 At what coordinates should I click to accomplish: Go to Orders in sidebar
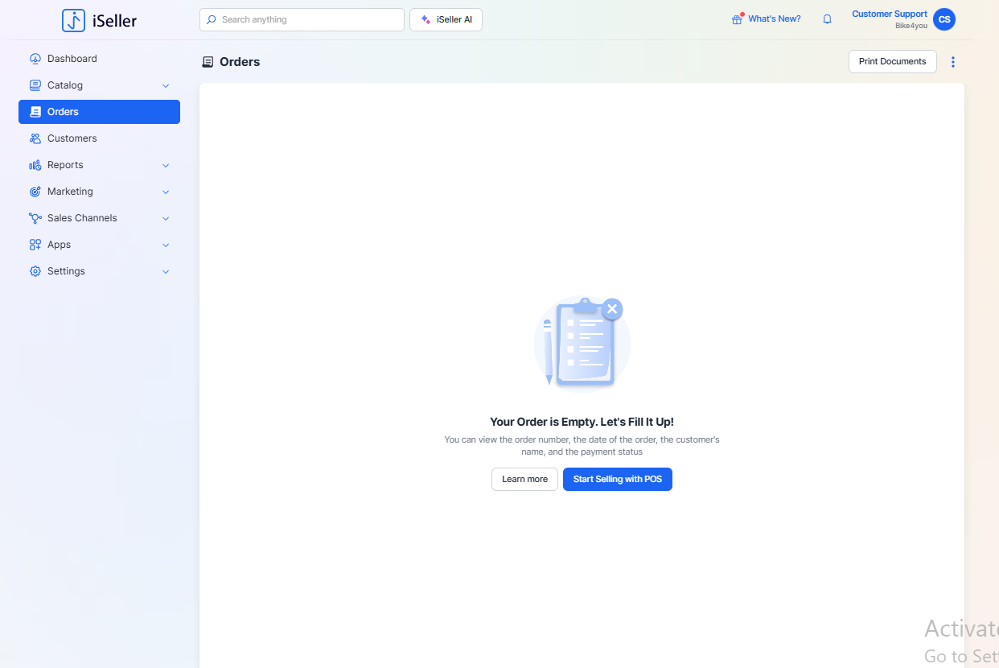[x=63, y=112]
